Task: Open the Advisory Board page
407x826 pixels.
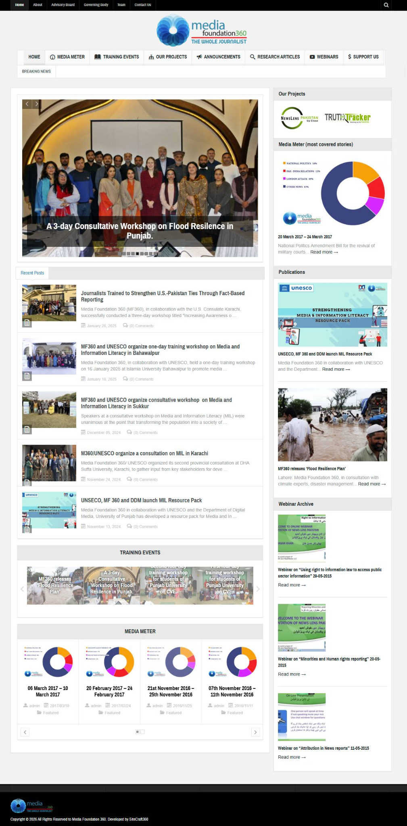Action: point(63,5)
